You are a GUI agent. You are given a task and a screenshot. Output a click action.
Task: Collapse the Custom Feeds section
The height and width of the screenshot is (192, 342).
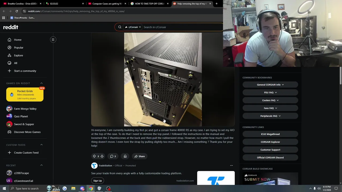(x=41, y=145)
